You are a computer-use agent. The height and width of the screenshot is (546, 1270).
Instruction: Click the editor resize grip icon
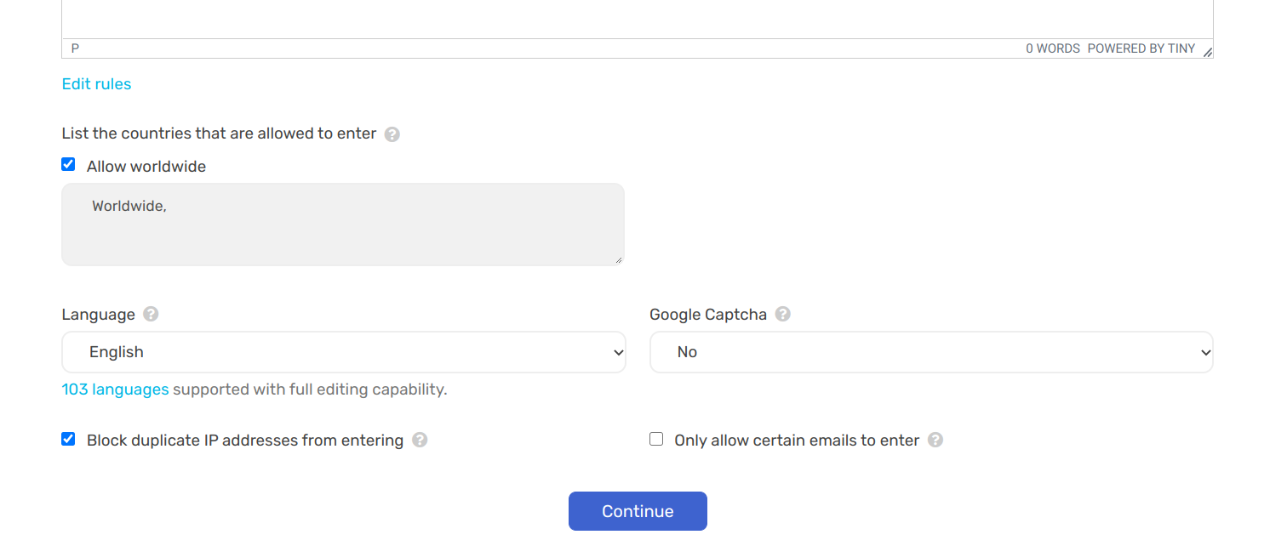[x=1207, y=51]
